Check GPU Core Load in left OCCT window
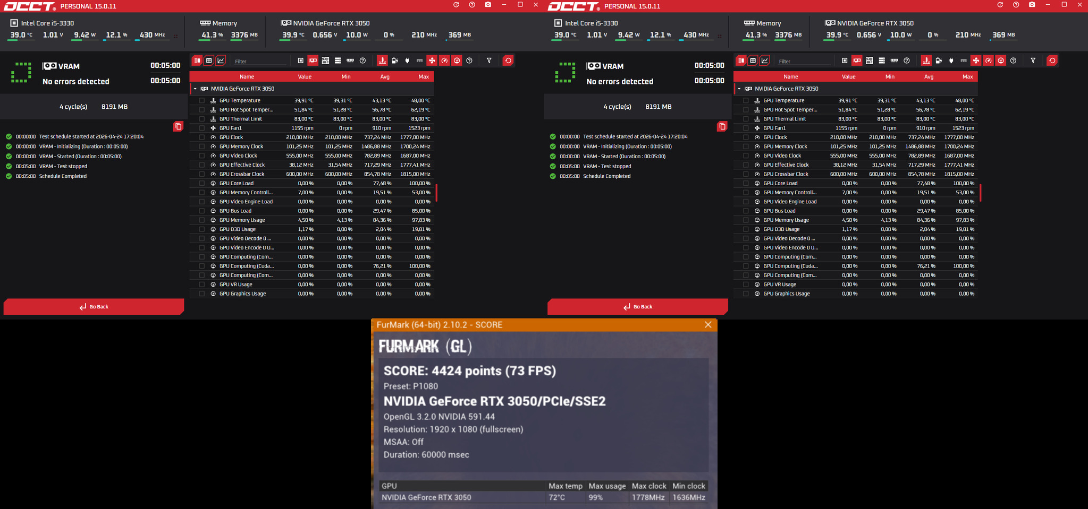The width and height of the screenshot is (1088, 509). coord(202,183)
